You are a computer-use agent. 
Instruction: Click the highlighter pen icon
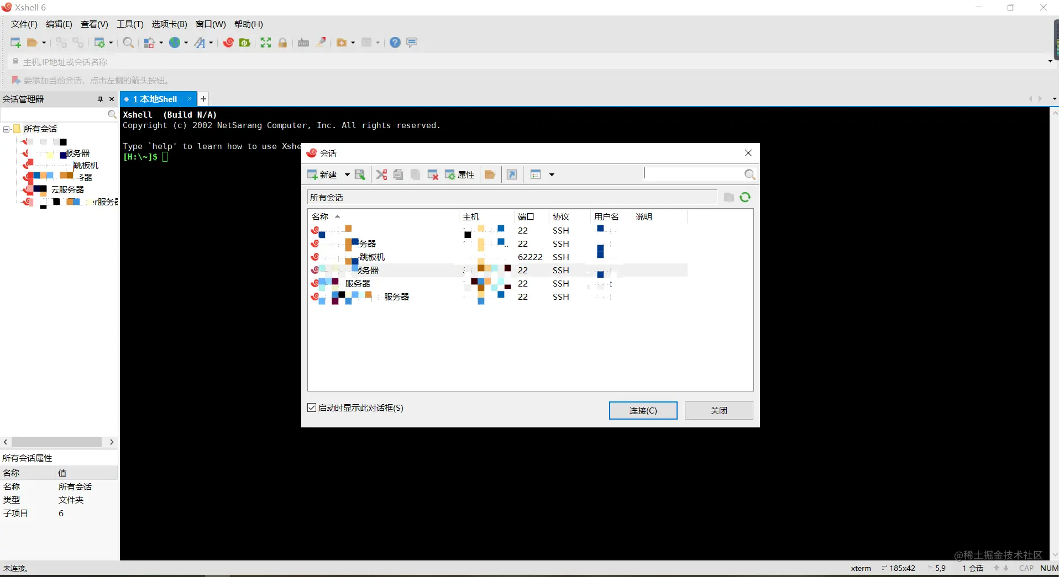321,43
